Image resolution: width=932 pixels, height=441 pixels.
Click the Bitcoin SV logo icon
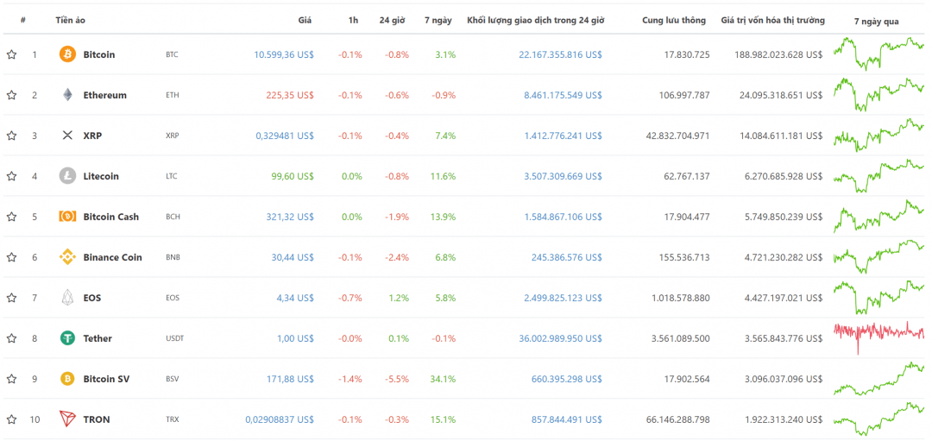click(x=68, y=379)
